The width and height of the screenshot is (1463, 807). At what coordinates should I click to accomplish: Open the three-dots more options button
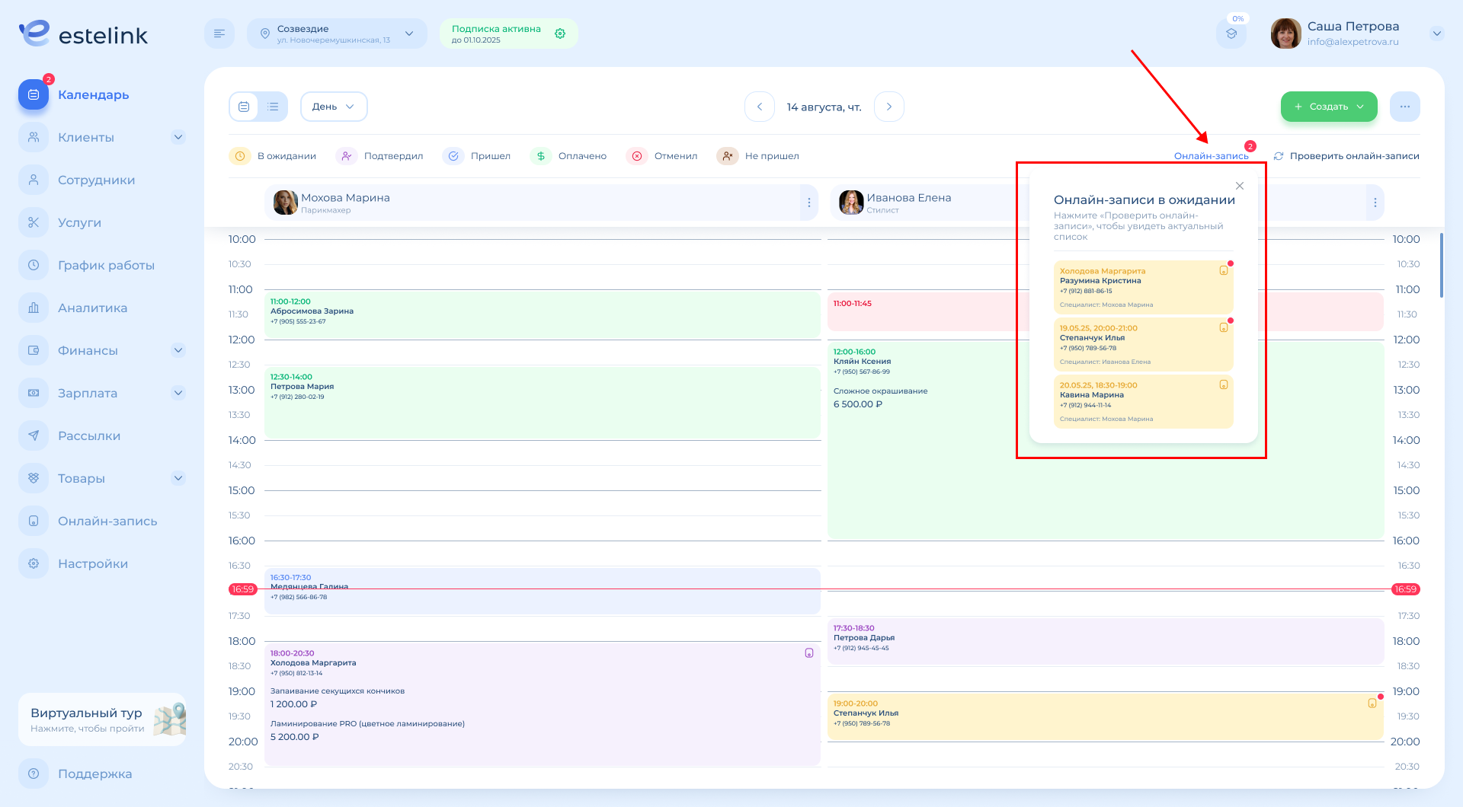[1404, 107]
